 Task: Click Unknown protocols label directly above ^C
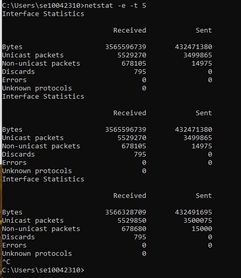pos(37,254)
